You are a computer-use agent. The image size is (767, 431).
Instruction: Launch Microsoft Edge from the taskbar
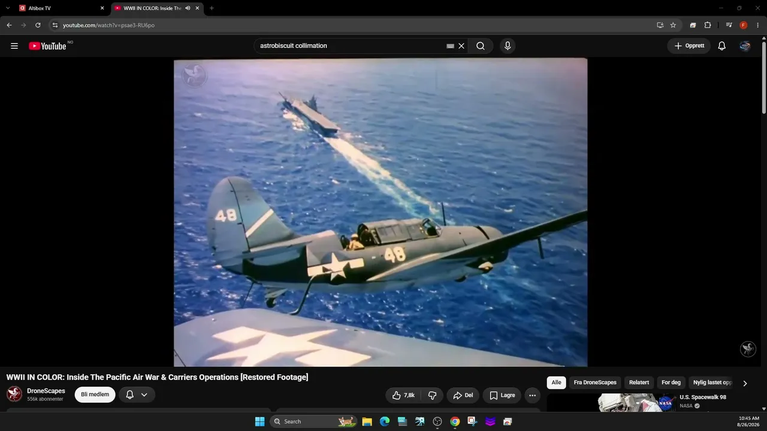coord(385,421)
